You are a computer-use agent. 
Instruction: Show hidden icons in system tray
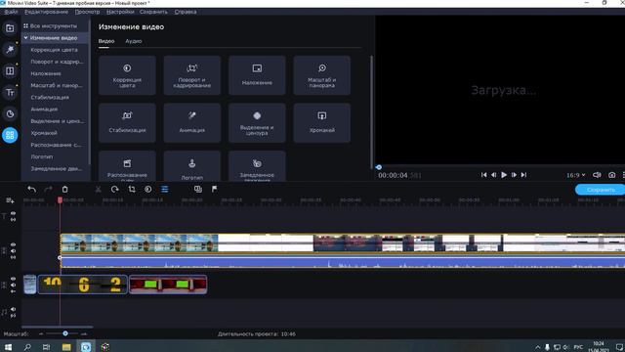click(x=538, y=347)
